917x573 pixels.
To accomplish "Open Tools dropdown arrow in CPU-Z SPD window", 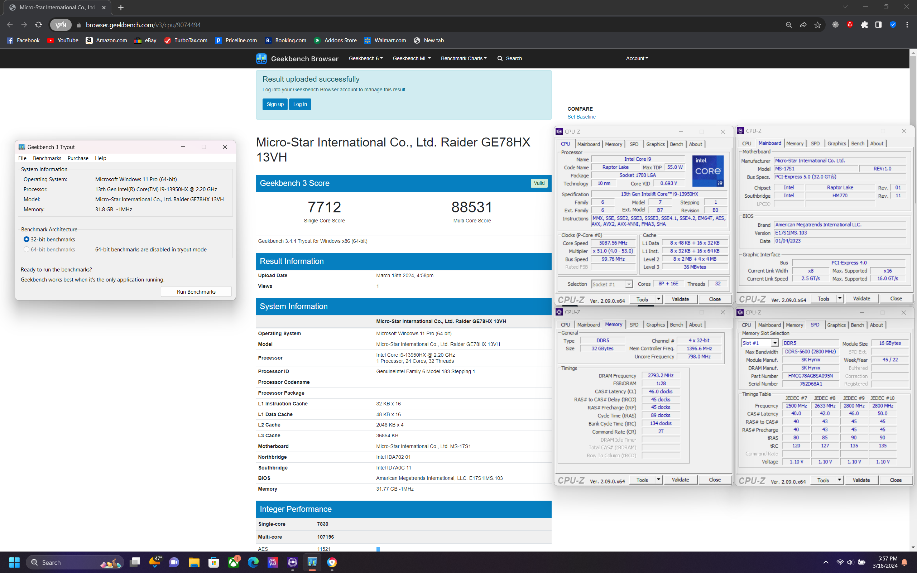I will [839, 480].
